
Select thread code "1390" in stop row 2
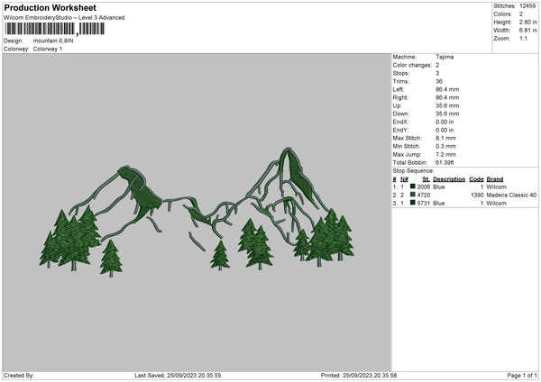click(477, 196)
